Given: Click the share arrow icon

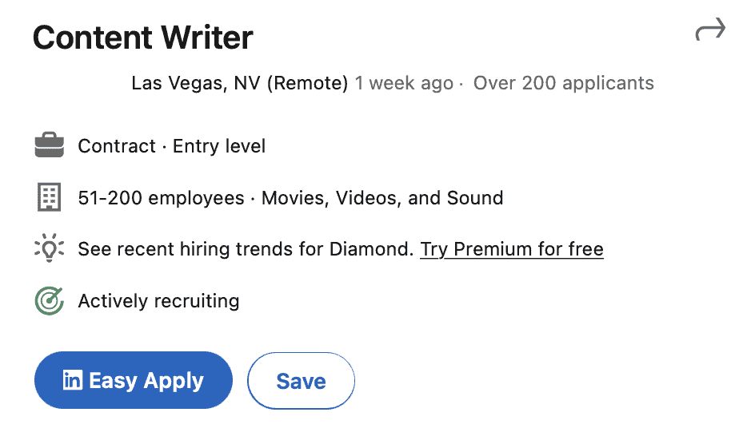Looking at the screenshot, I should [x=710, y=30].
